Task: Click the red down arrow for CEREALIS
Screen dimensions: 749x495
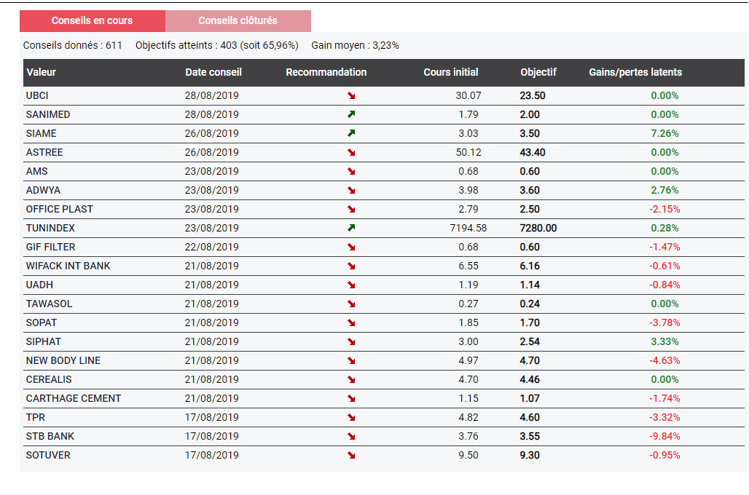Action: coord(352,380)
